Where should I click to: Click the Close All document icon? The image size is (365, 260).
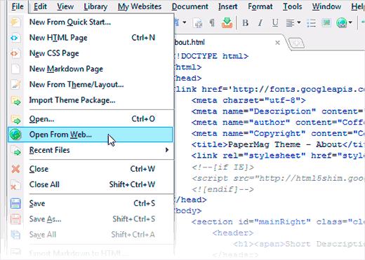15,184
